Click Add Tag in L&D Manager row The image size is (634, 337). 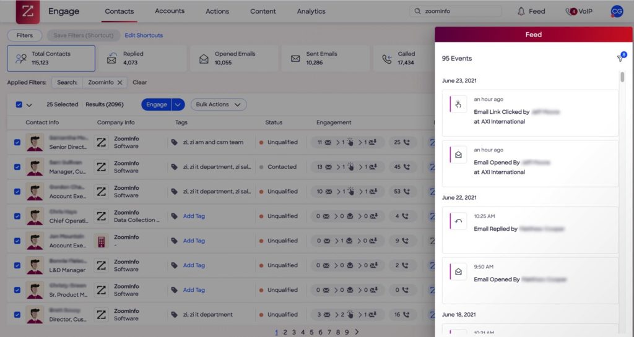[x=194, y=265]
